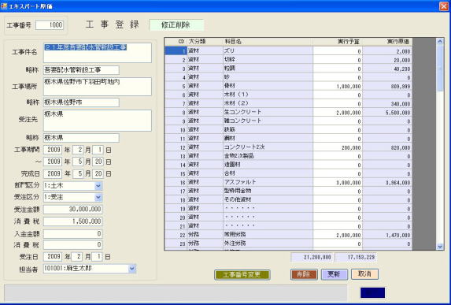Click the その他資材 name cell
Viewport: 451px width, 305px height.
(268, 200)
